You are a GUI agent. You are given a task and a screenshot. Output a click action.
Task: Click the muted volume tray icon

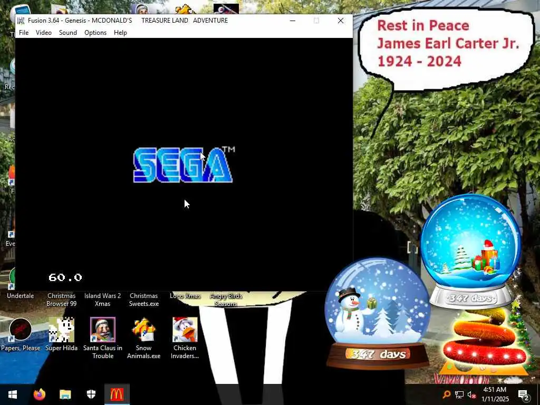(x=471, y=394)
